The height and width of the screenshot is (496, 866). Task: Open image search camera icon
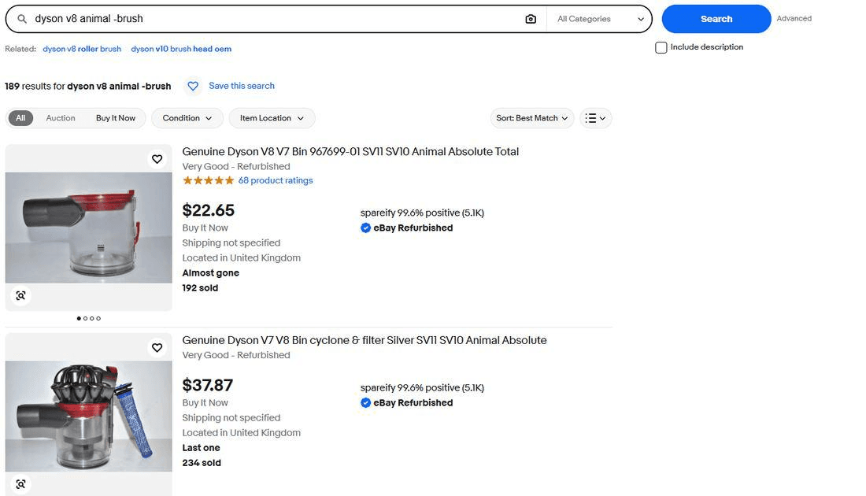(530, 19)
